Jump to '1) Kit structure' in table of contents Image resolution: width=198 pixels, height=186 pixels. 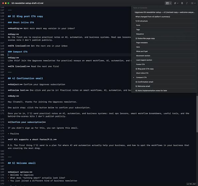tap(142, 21)
